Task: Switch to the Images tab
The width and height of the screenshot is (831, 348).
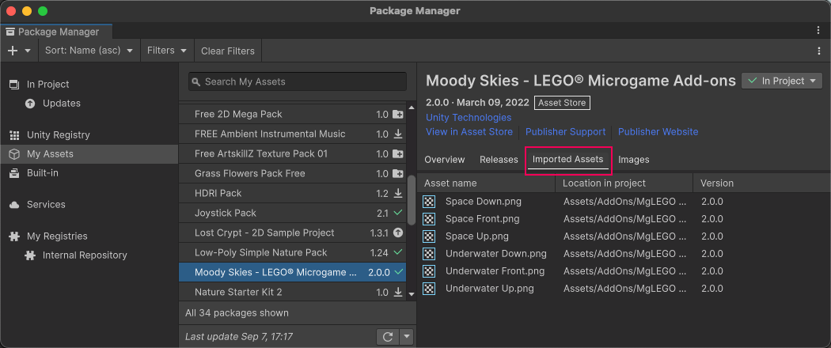Action: point(633,160)
